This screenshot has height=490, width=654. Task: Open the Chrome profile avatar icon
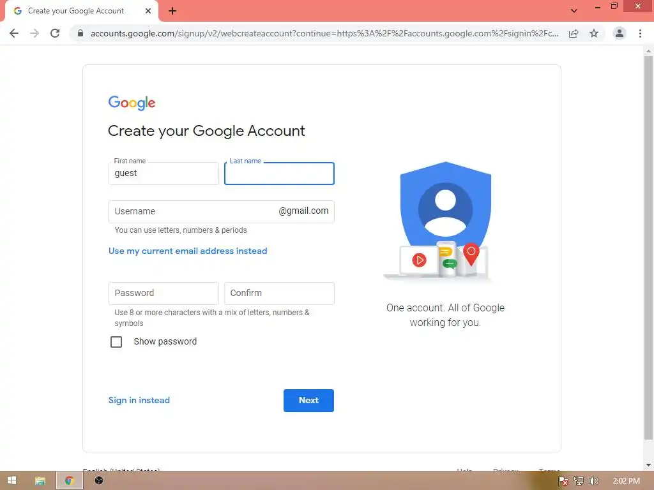620,33
